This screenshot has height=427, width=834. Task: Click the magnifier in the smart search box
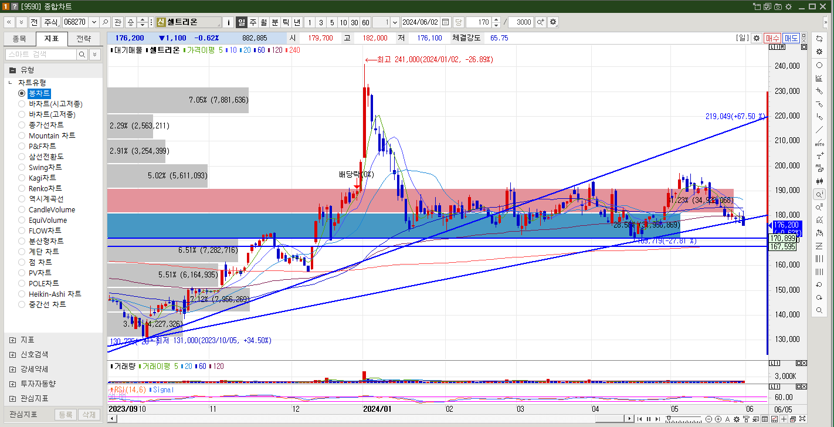(x=82, y=54)
